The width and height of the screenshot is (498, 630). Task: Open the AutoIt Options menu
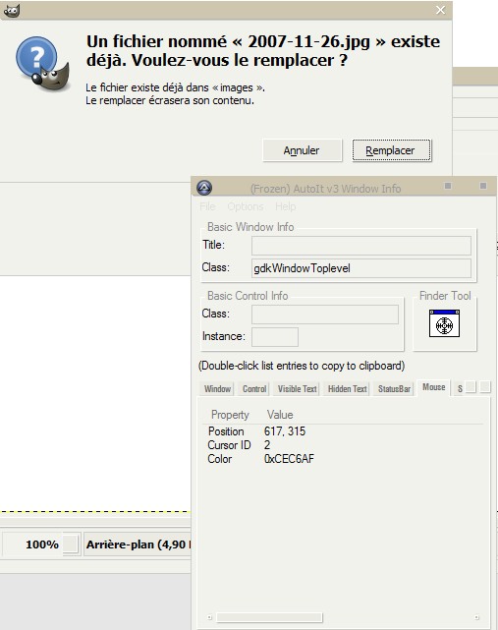tap(246, 206)
